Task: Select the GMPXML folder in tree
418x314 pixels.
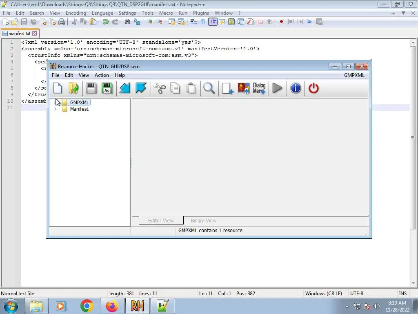Action: click(x=79, y=103)
